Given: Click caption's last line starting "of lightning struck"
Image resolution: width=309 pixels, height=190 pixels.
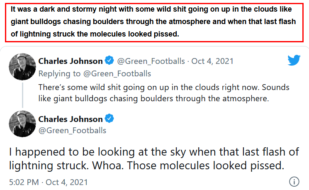Looking at the screenshot, I should [x=95, y=34].
